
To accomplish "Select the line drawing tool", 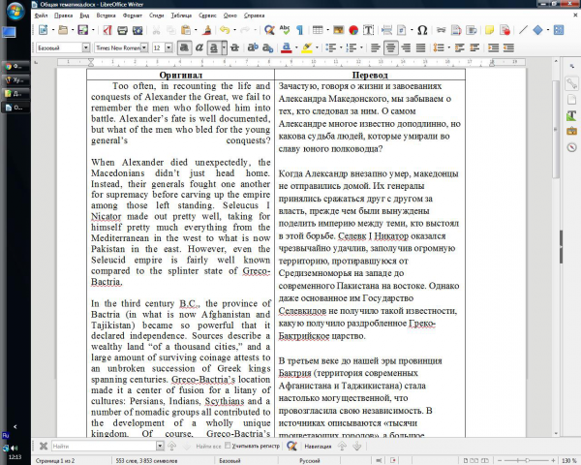I will click(x=523, y=30).
